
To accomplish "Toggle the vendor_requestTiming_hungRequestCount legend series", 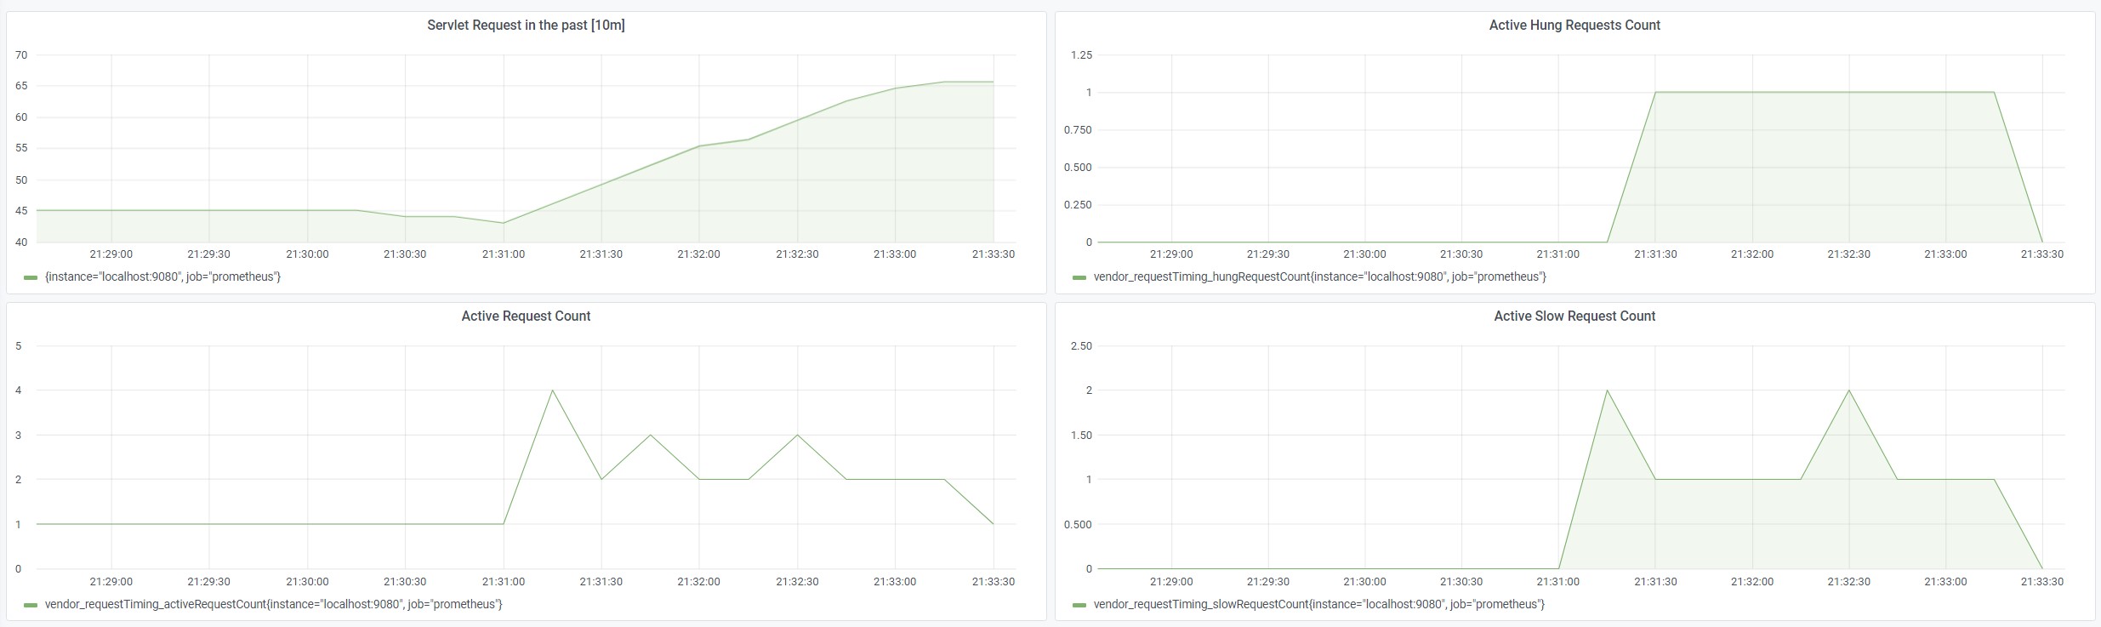I will 1319,277.
